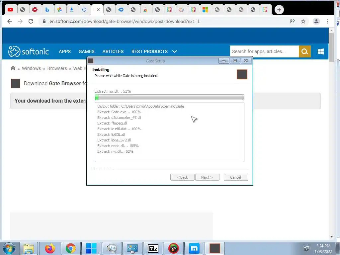This screenshot has height=255, width=340.
Task: Select 'Extract: libGLESv2.dll' log line
Action: pyautogui.click(x=114, y=140)
